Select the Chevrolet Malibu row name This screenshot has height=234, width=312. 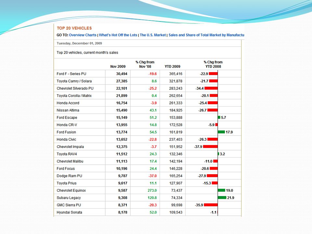click(70, 162)
